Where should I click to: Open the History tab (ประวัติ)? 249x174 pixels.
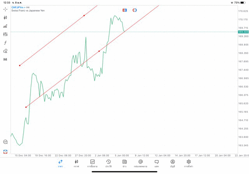[x=109, y=163]
